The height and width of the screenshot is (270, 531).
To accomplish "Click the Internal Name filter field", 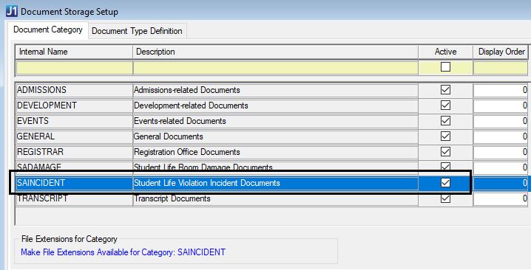I will tap(74, 68).
